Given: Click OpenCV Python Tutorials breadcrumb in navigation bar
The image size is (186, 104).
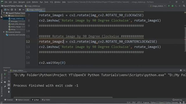Looking at the screenshot, I should (12, 6).
